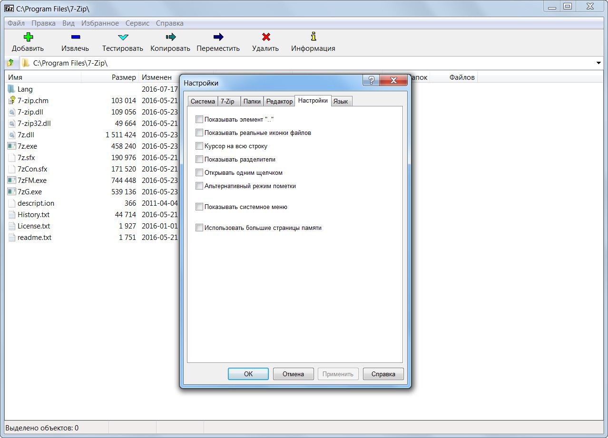Click the License.txt document icon
This screenshot has height=438, width=608.
(x=12, y=226)
